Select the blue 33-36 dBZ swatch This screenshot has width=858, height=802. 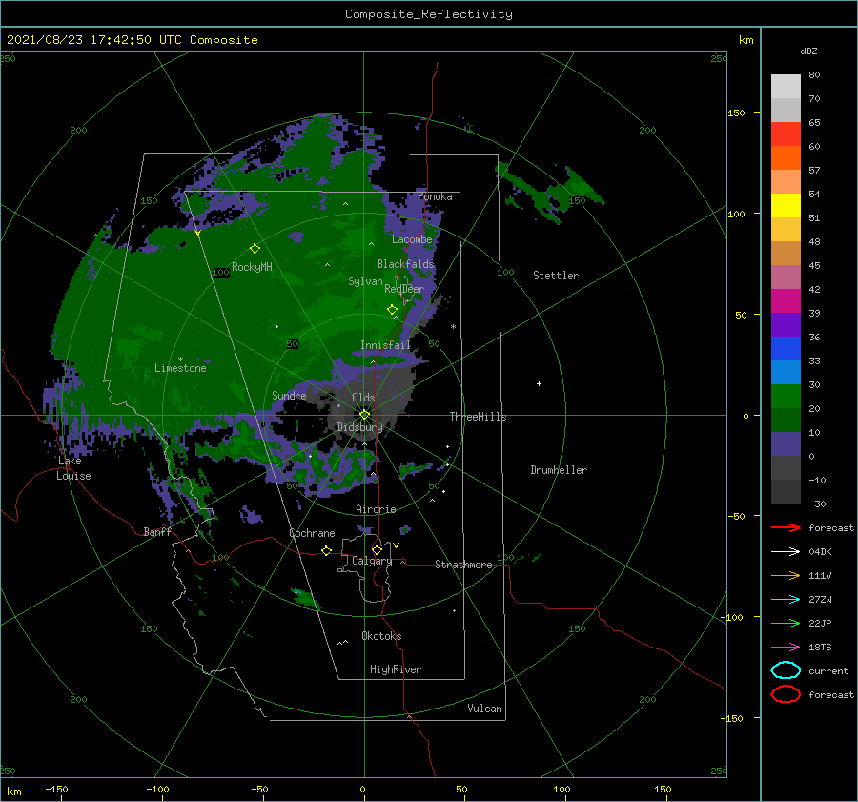786,349
